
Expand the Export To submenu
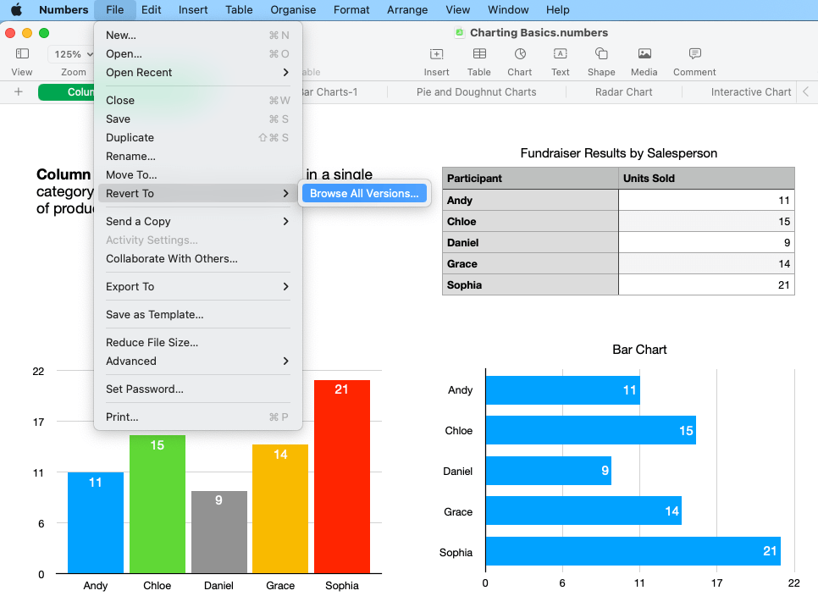point(196,286)
